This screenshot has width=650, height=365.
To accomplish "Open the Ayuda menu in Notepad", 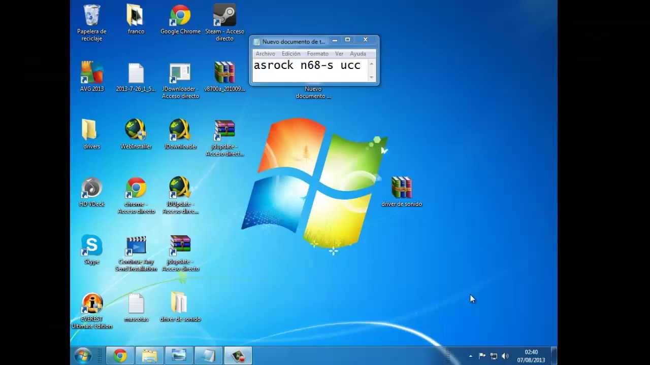I will click(x=358, y=54).
